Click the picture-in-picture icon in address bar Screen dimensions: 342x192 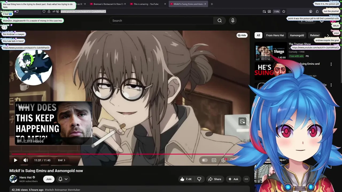(264, 11)
